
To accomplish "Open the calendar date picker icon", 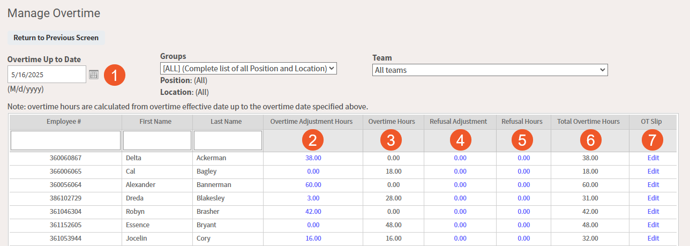I will click(94, 74).
